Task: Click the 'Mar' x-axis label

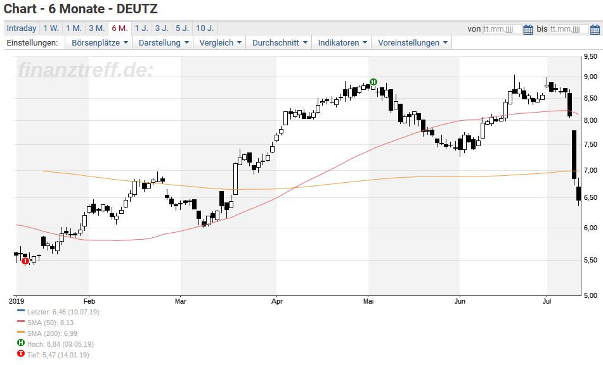Action: pyautogui.click(x=180, y=301)
